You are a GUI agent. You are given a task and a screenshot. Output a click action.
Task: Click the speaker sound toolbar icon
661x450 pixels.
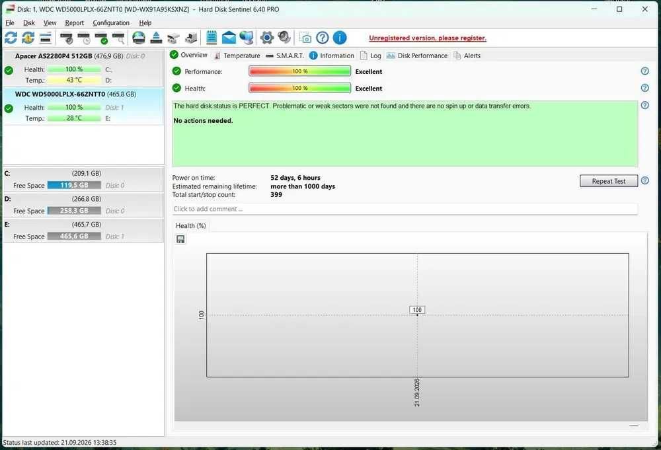[284, 38]
